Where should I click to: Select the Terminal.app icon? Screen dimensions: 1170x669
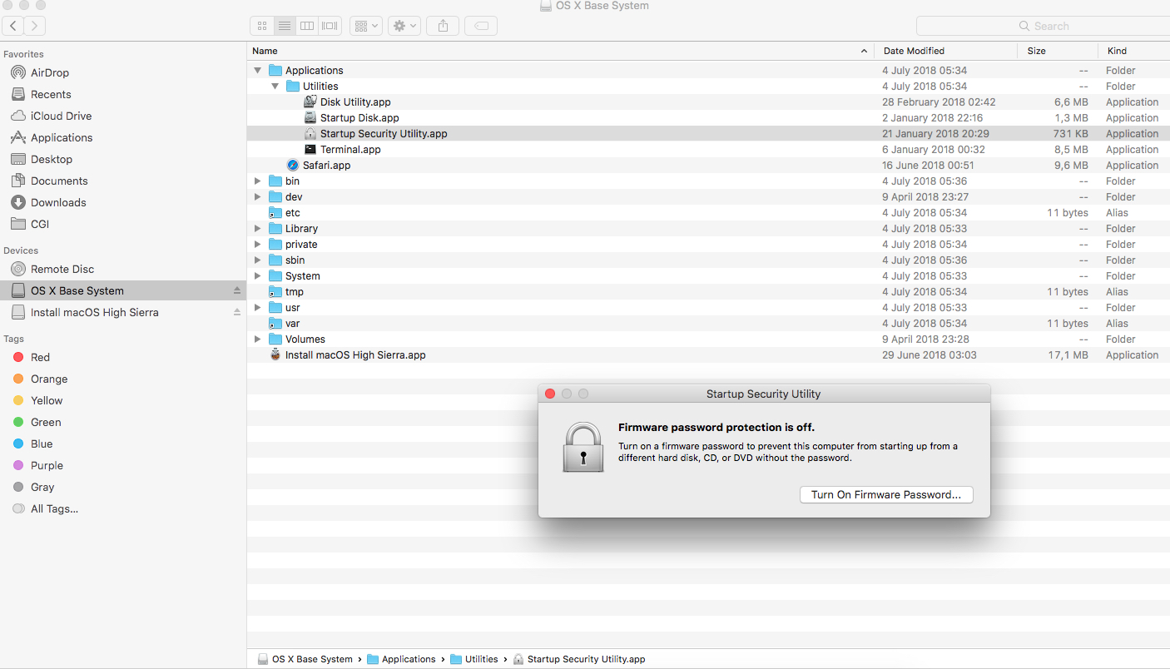(310, 149)
